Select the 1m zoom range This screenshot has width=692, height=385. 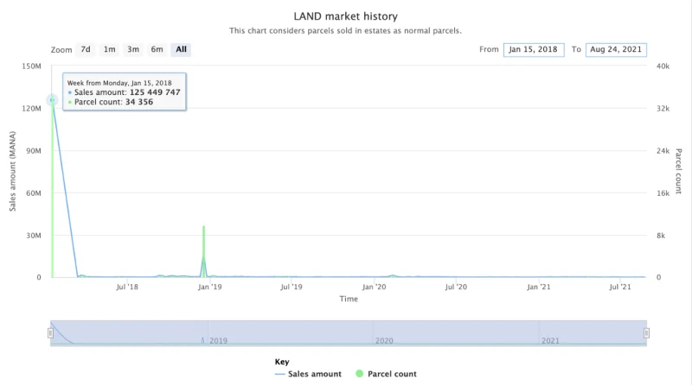click(x=110, y=49)
